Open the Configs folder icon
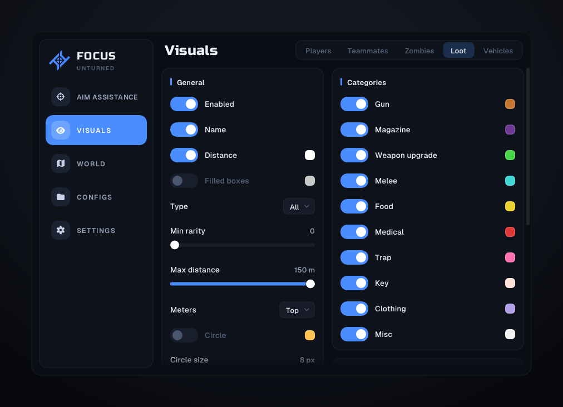Viewport: 563px width, 407px height. (x=61, y=197)
